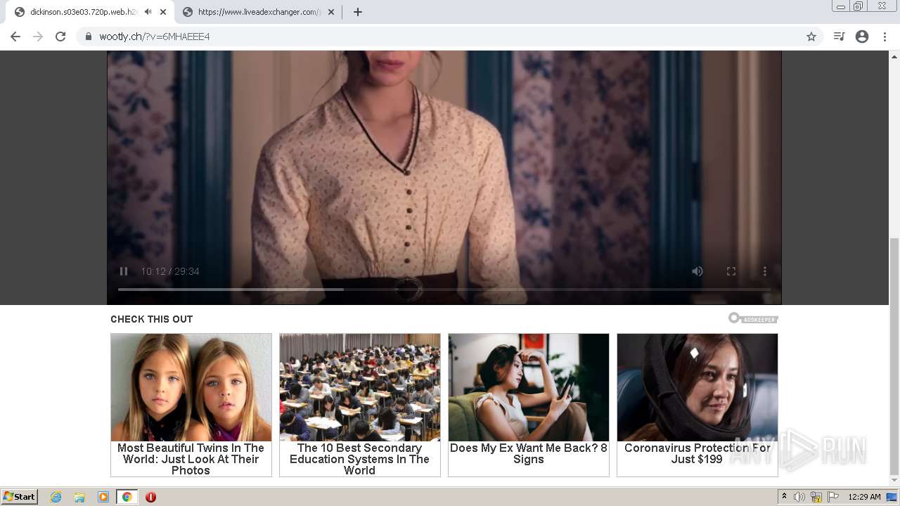The image size is (900, 506).
Task: Click 'The 10 Best Secondary Education Systems' link
Action: pos(360,459)
